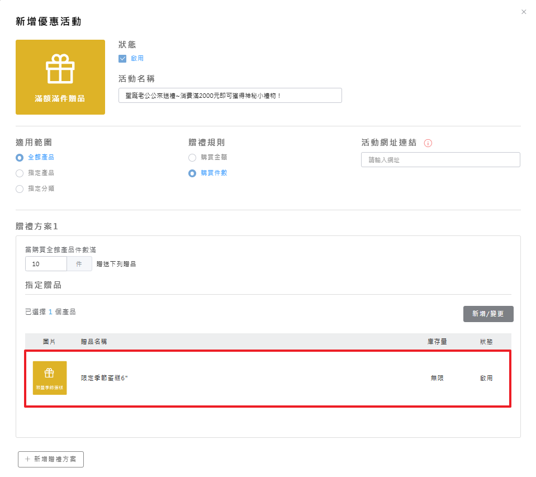Screen dimensions: 536x477
Task: Choose 購買金額 as gift rule
Action: pyautogui.click(x=192, y=158)
